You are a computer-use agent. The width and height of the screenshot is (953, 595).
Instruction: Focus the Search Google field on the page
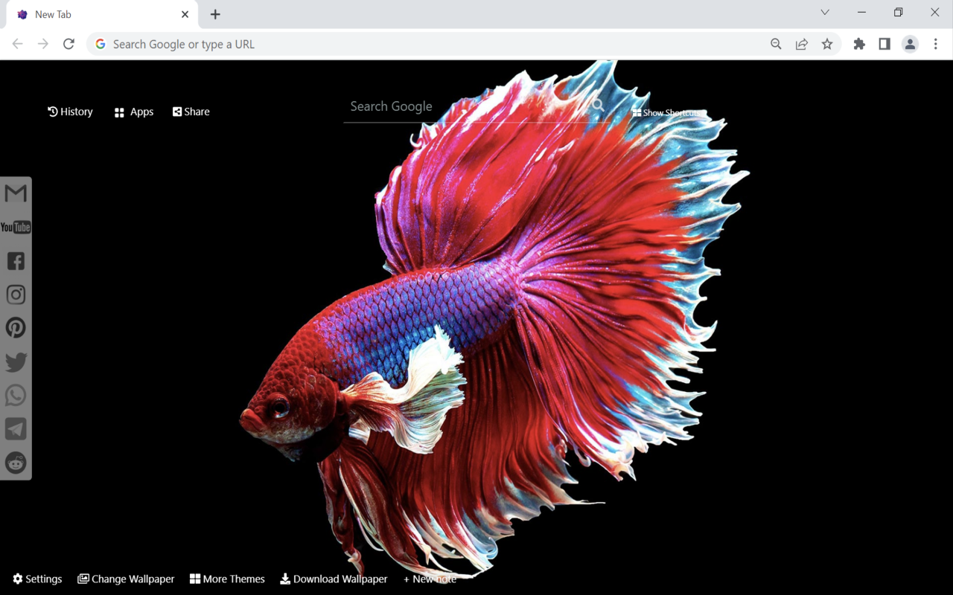click(x=465, y=106)
